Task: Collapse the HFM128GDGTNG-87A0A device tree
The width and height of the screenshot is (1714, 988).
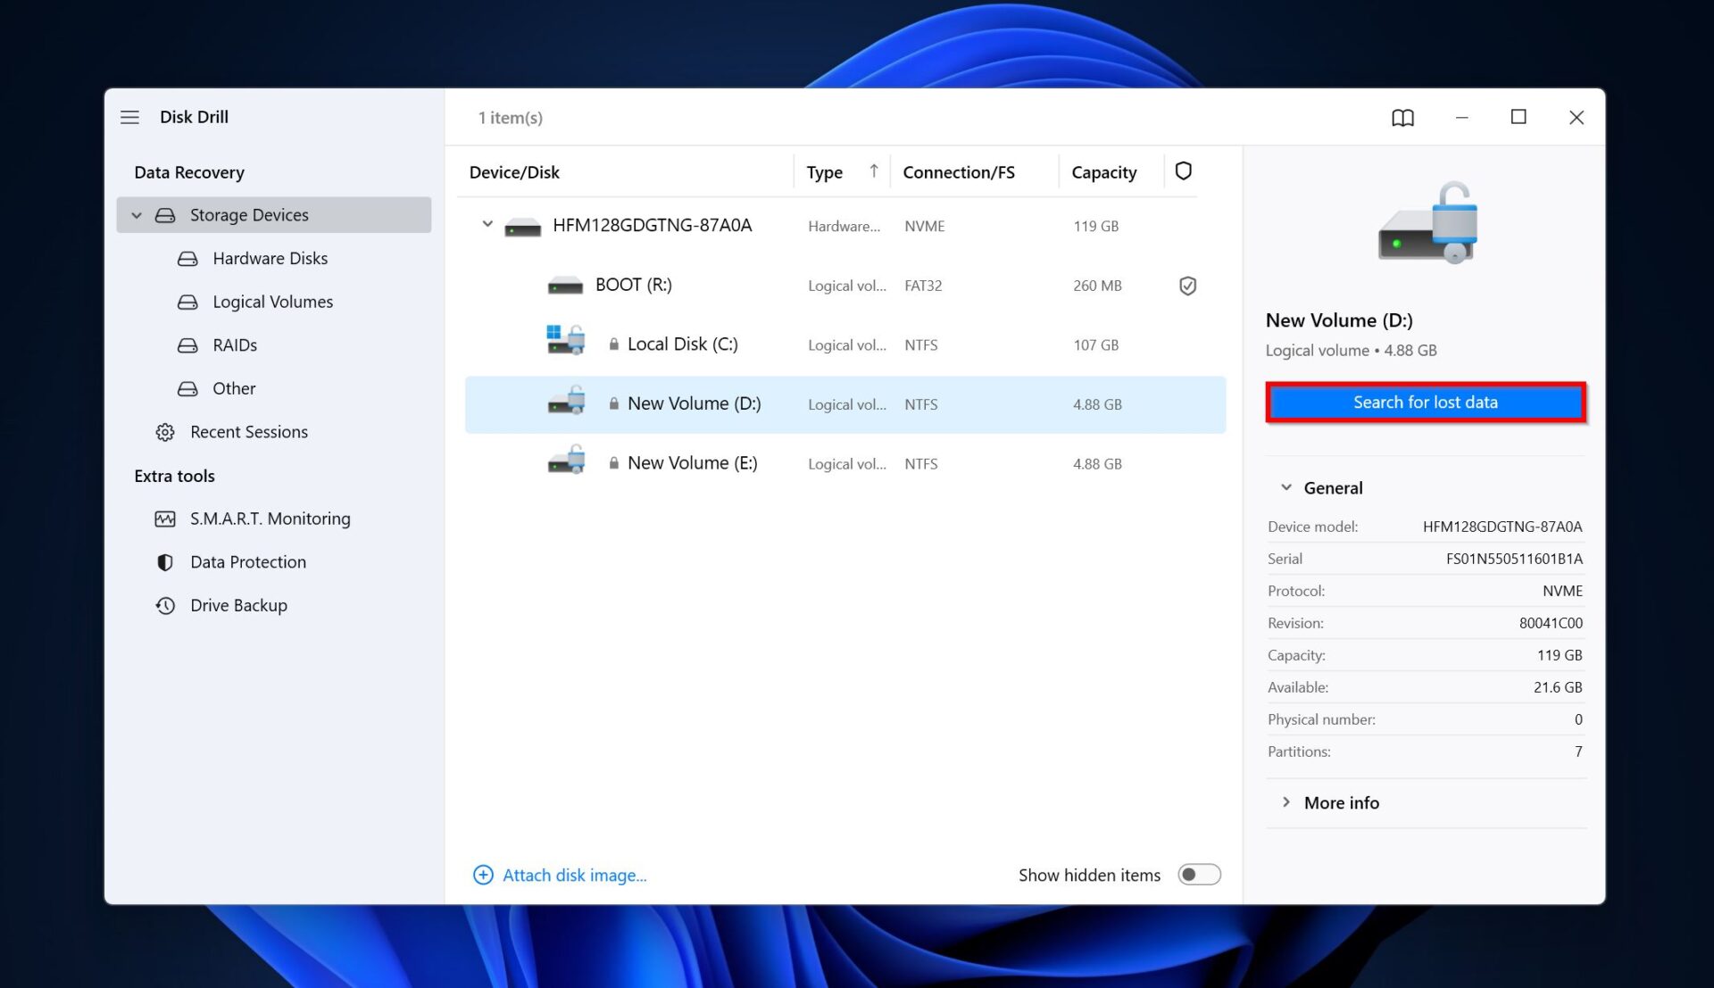Action: click(487, 224)
